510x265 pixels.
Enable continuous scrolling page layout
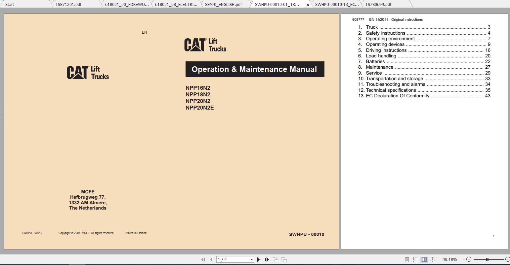tap(415, 259)
